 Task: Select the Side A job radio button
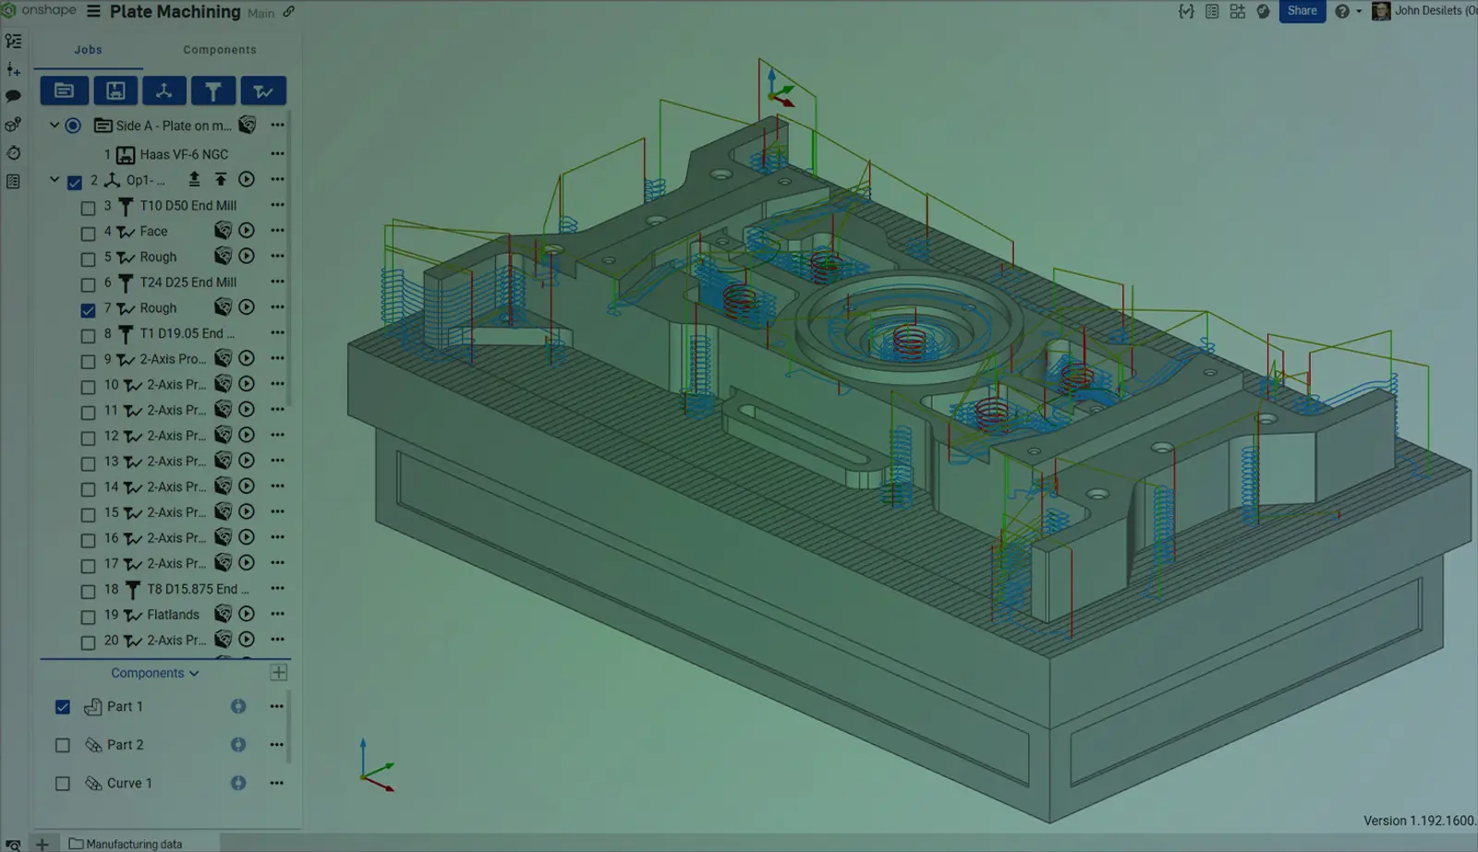[73, 126]
